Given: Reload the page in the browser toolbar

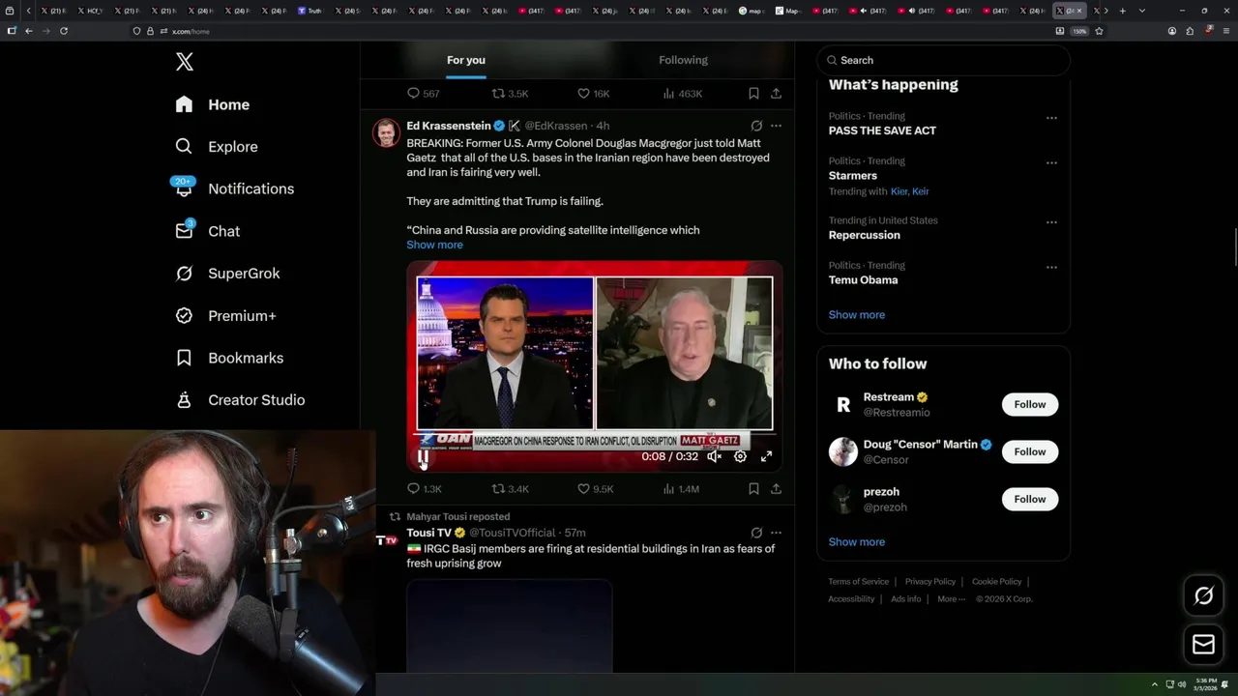Looking at the screenshot, I should pyautogui.click(x=64, y=31).
